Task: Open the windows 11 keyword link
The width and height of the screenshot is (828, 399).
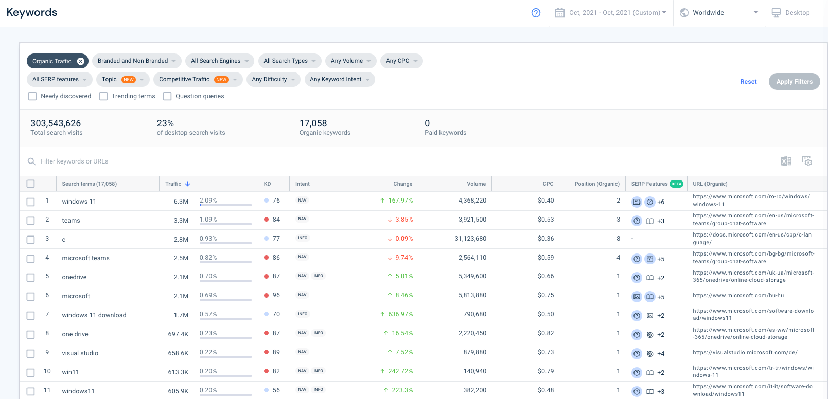Action: point(79,202)
